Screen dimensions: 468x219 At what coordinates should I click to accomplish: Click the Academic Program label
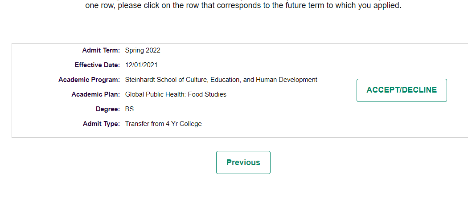pos(89,80)
